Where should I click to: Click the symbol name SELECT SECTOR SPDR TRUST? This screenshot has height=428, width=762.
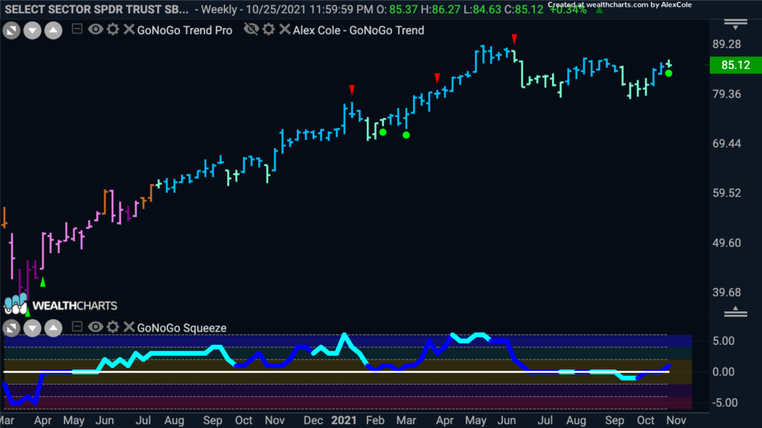(97, 9)
